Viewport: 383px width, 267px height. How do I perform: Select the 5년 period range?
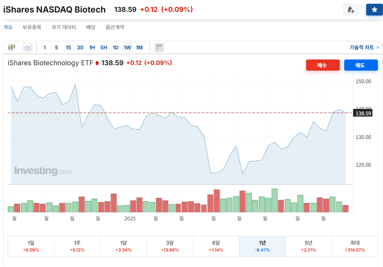click(x=309, y=246)
